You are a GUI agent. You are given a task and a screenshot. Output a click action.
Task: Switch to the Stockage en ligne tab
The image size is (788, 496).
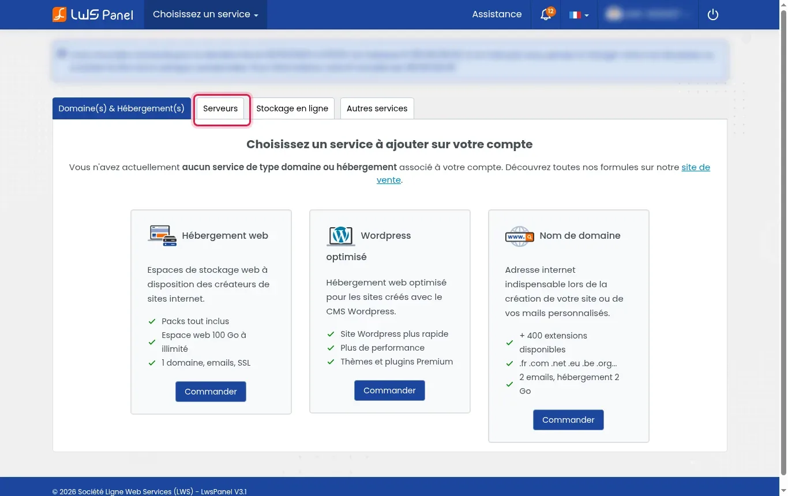pos(292,108)
